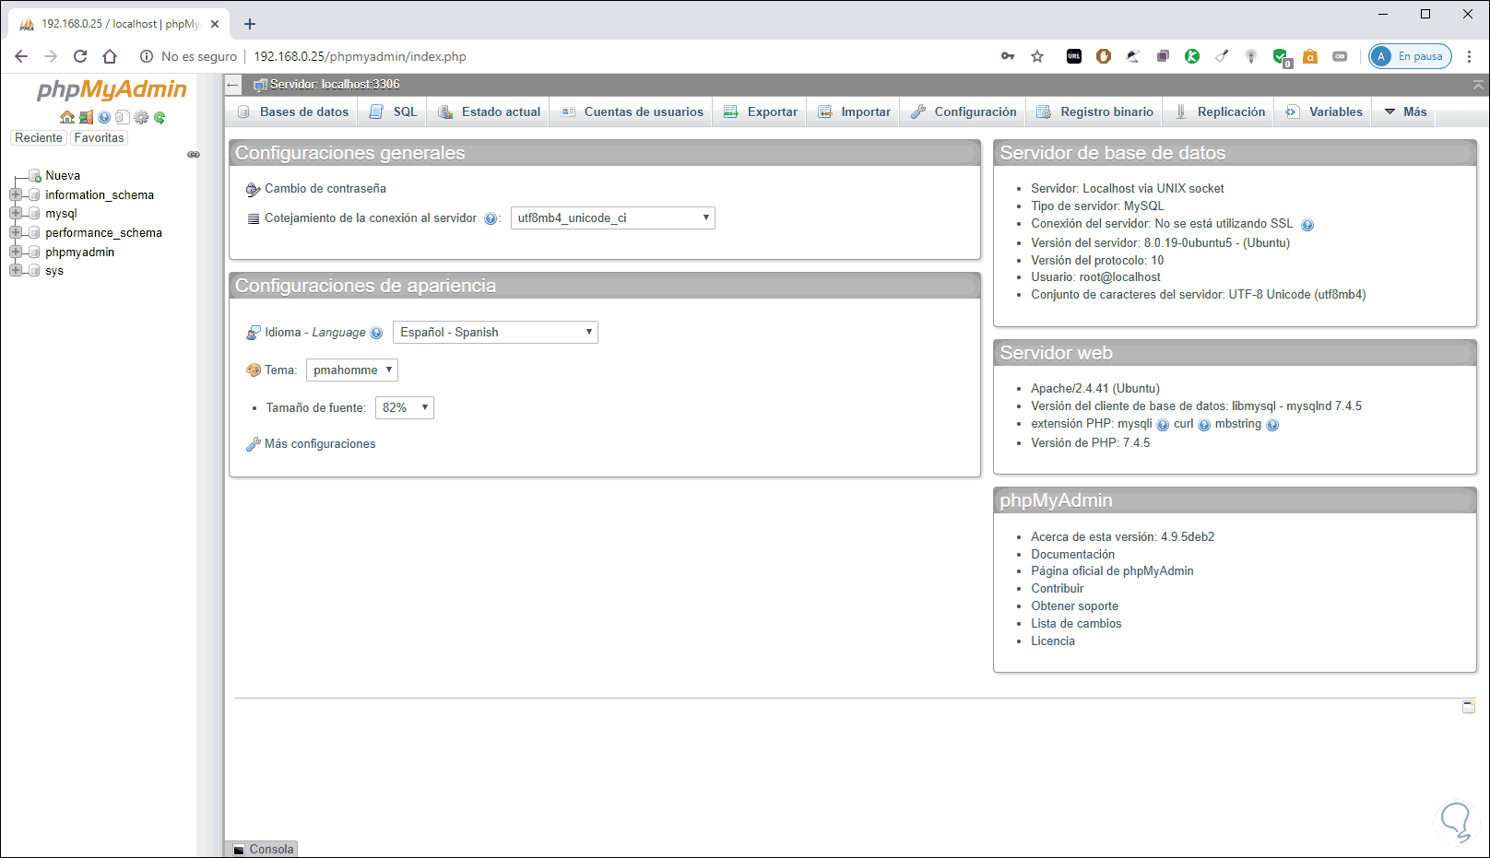Open phpMyAdmin documentation help icon in sidebar

click(x=104, y=117)
